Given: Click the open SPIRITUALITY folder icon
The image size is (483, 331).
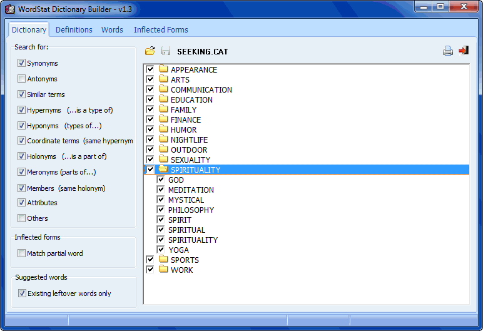Looking at the screenshot, I should pyautogui.click(x=163, y=169).
